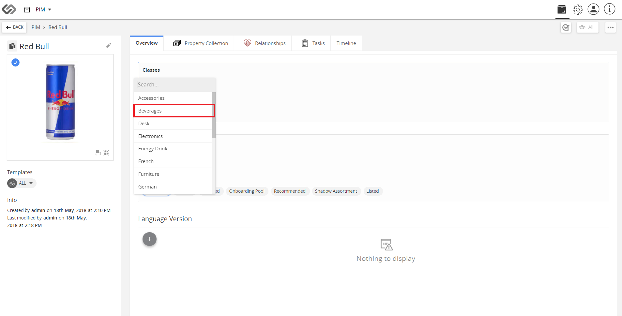The image size is (622, 316).
Task: Click the app logo in the top bar
Action: (9, 9)
